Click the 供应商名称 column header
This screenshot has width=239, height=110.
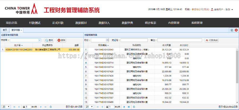(x=48, y=45)
